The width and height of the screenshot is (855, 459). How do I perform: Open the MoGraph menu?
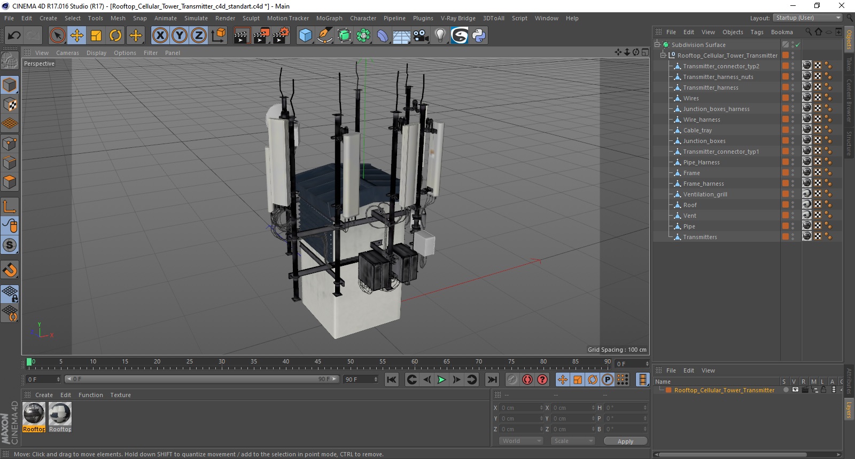pos(329,18)
